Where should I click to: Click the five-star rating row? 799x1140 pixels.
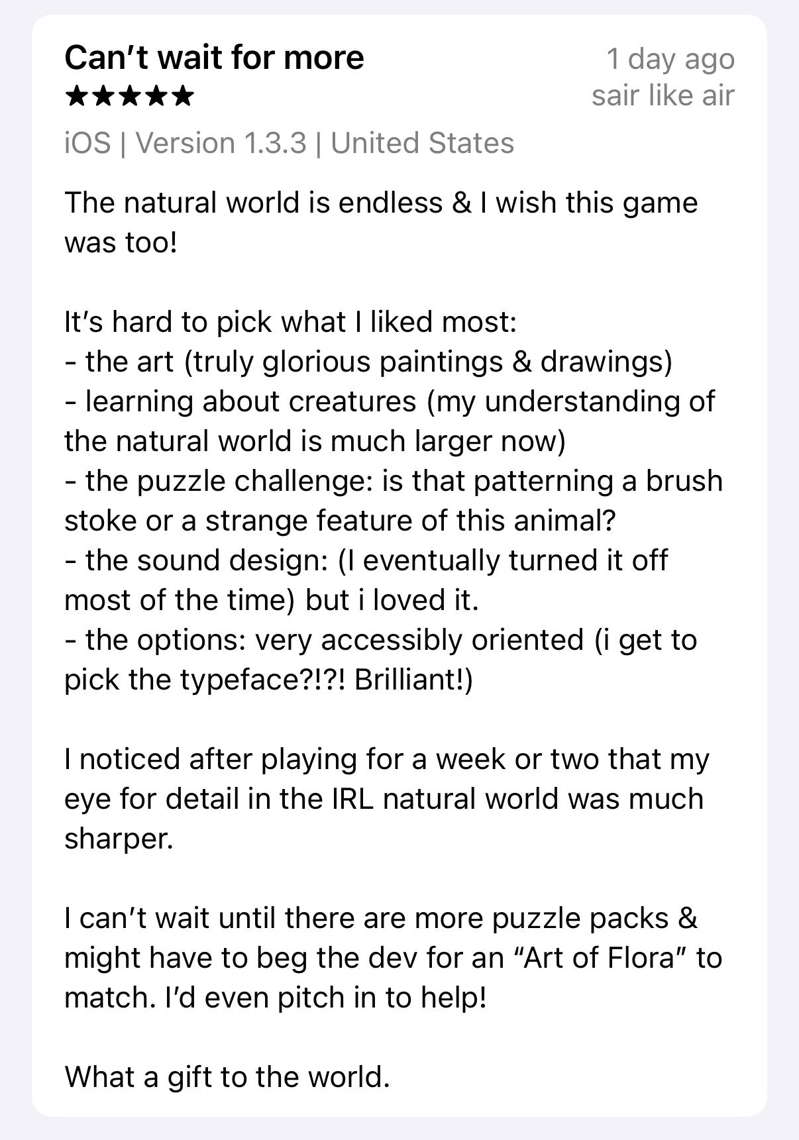coord(130,96)
